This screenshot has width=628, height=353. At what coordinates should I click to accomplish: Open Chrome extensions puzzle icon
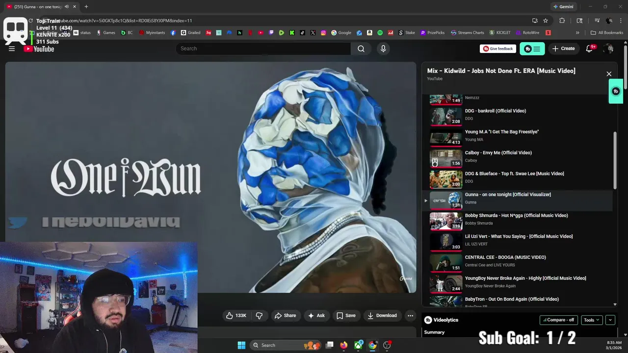click(562, 21)
